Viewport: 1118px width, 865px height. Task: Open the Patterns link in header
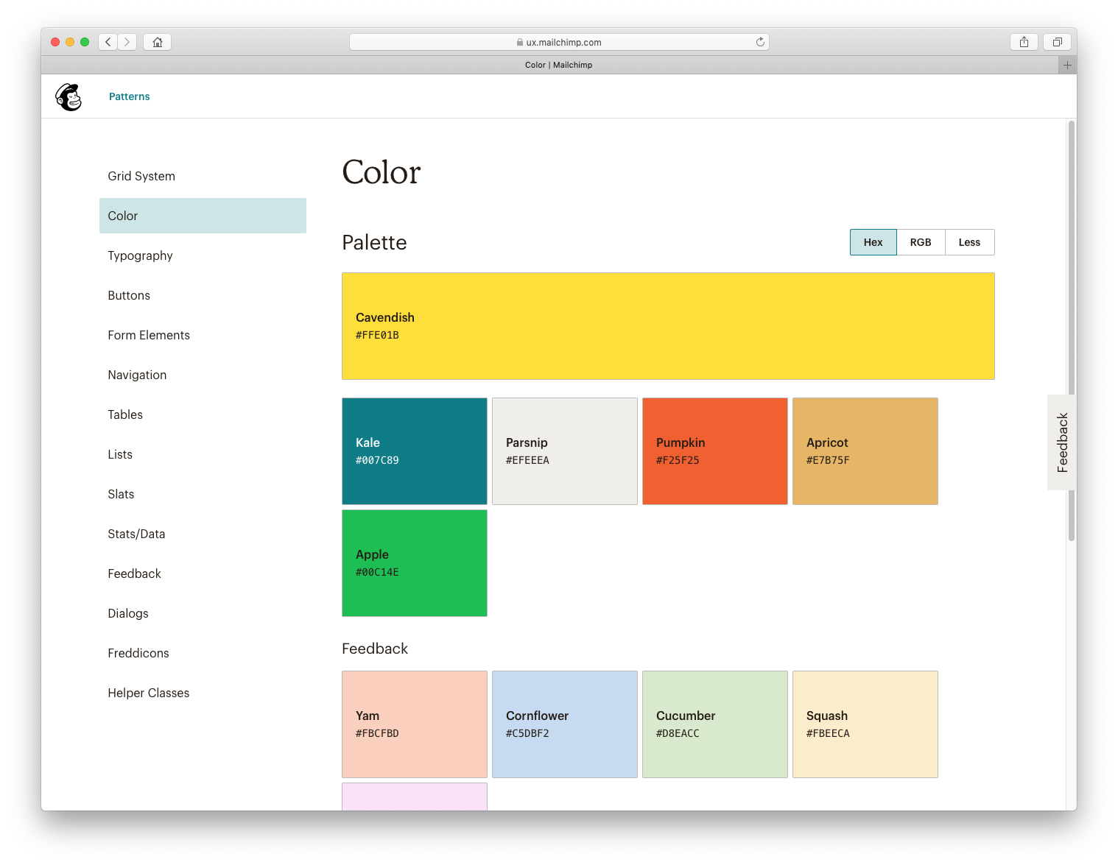tap(130, 96)
